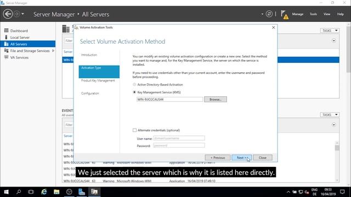This screenshot has width=351, height=197.
Task: Open the Servers TASKS dropdown
Action: click(330, 31)
